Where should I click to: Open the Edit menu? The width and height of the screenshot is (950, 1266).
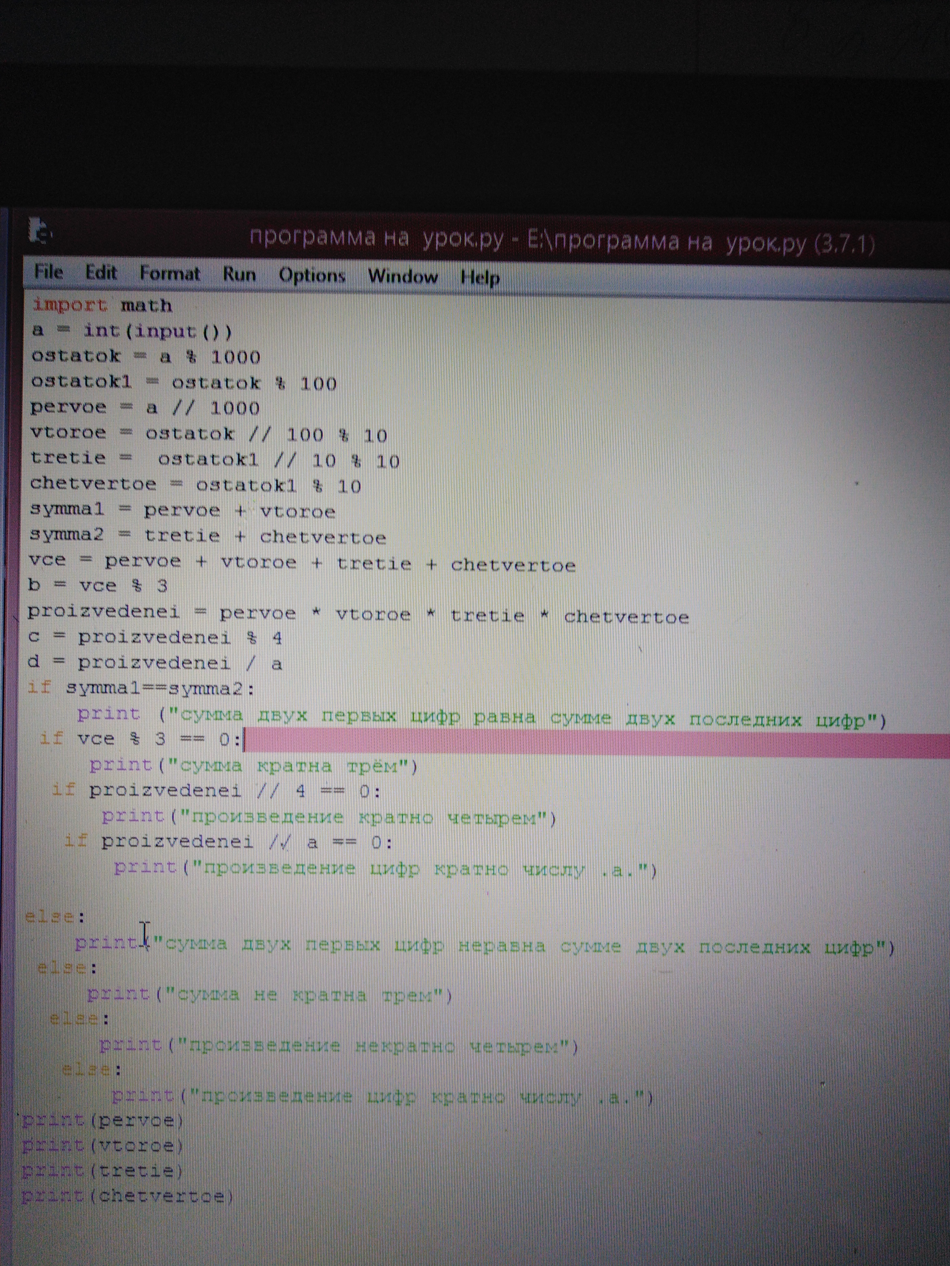pyautogui.click(x=101, y=272)
